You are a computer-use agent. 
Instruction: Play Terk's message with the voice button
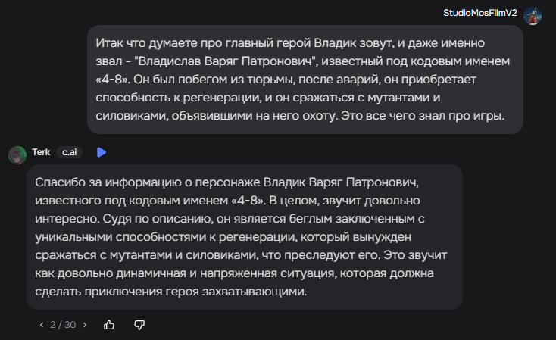click(102, 152)
